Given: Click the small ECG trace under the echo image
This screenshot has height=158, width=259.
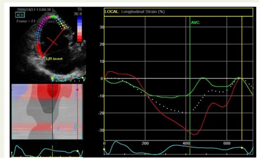Looking at the screenshot, I should click(x=69, y=78).
